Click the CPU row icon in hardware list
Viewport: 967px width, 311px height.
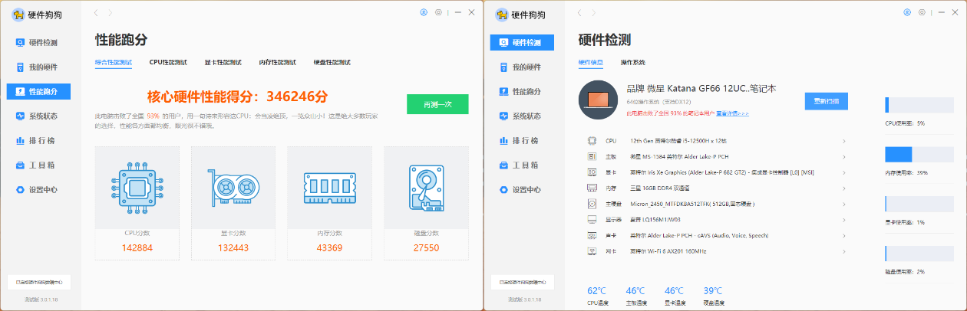pos(592,141)
